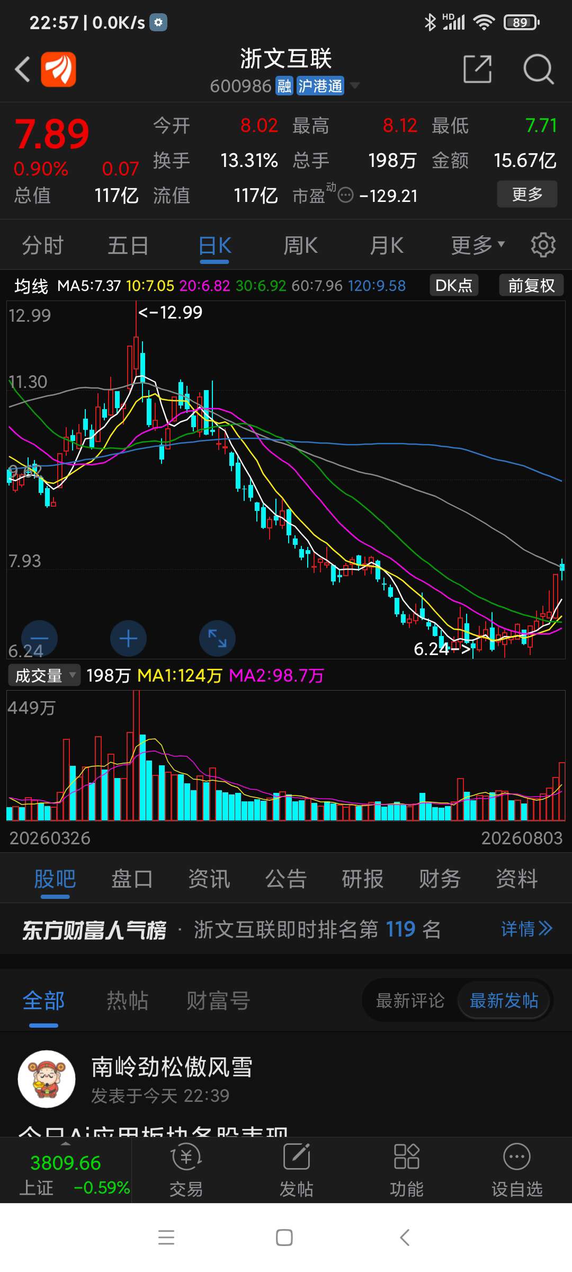Open the 前复权 adjustment selector
Image resolution: width=572 pixels, height=1272 pixels.
click(531, 285)
